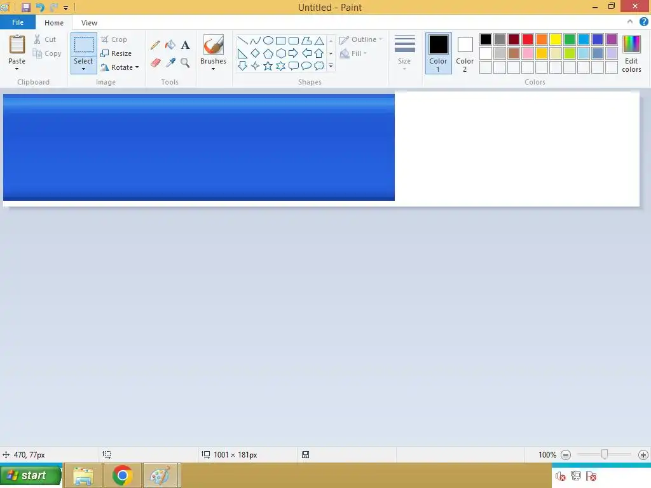The height and width of the screenshot is (488, 651).
Task: Click the Resize button
Action: tap(116, 53)
